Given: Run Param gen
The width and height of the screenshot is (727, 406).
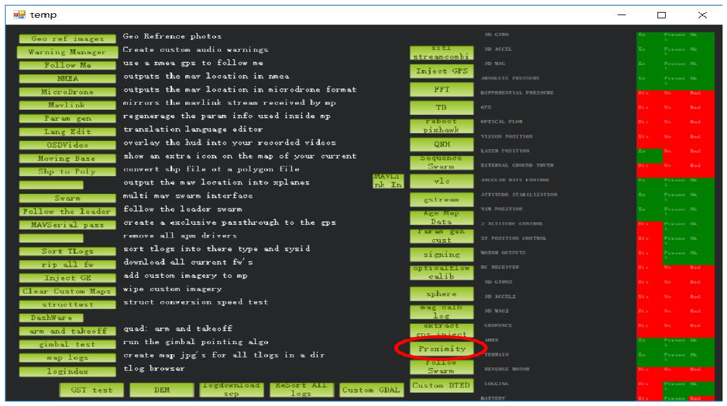Looking at the screenshot, I should tap(67, 119).
